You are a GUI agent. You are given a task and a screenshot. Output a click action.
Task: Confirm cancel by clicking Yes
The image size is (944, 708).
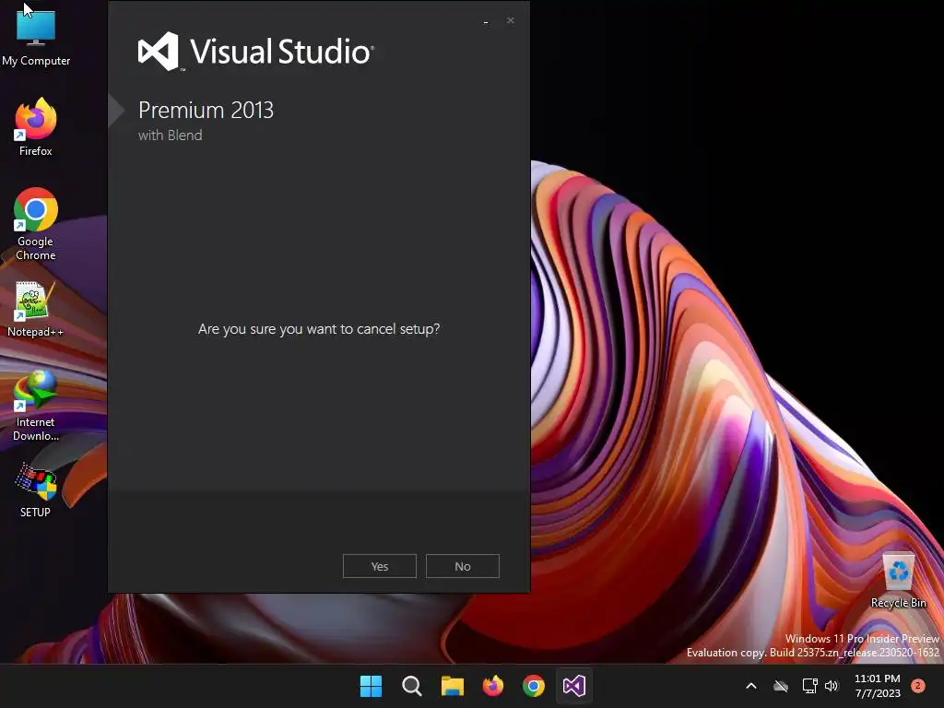click(379, 566)
